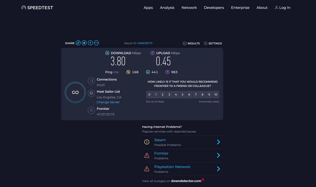Click the download ping latency icon
The height and width of the screenshot is (187, 316).
(148, 72)
